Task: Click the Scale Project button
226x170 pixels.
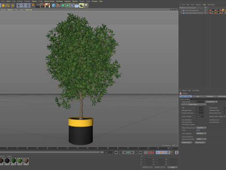Action: click(x=194, y=104)
